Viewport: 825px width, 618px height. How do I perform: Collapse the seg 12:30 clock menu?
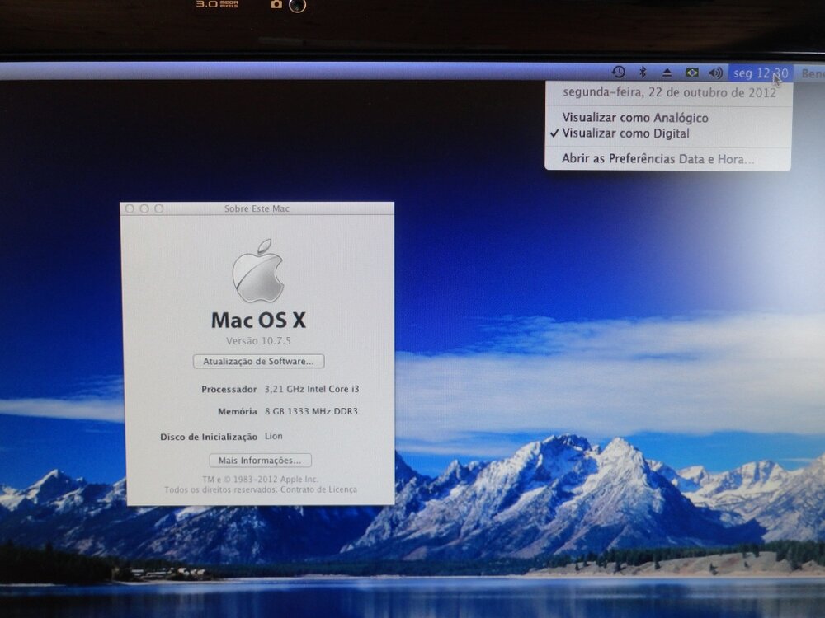coord(760,73)
